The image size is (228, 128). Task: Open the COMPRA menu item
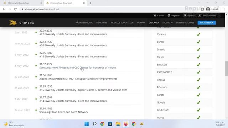pyautogui.click(x=141, y=23)
